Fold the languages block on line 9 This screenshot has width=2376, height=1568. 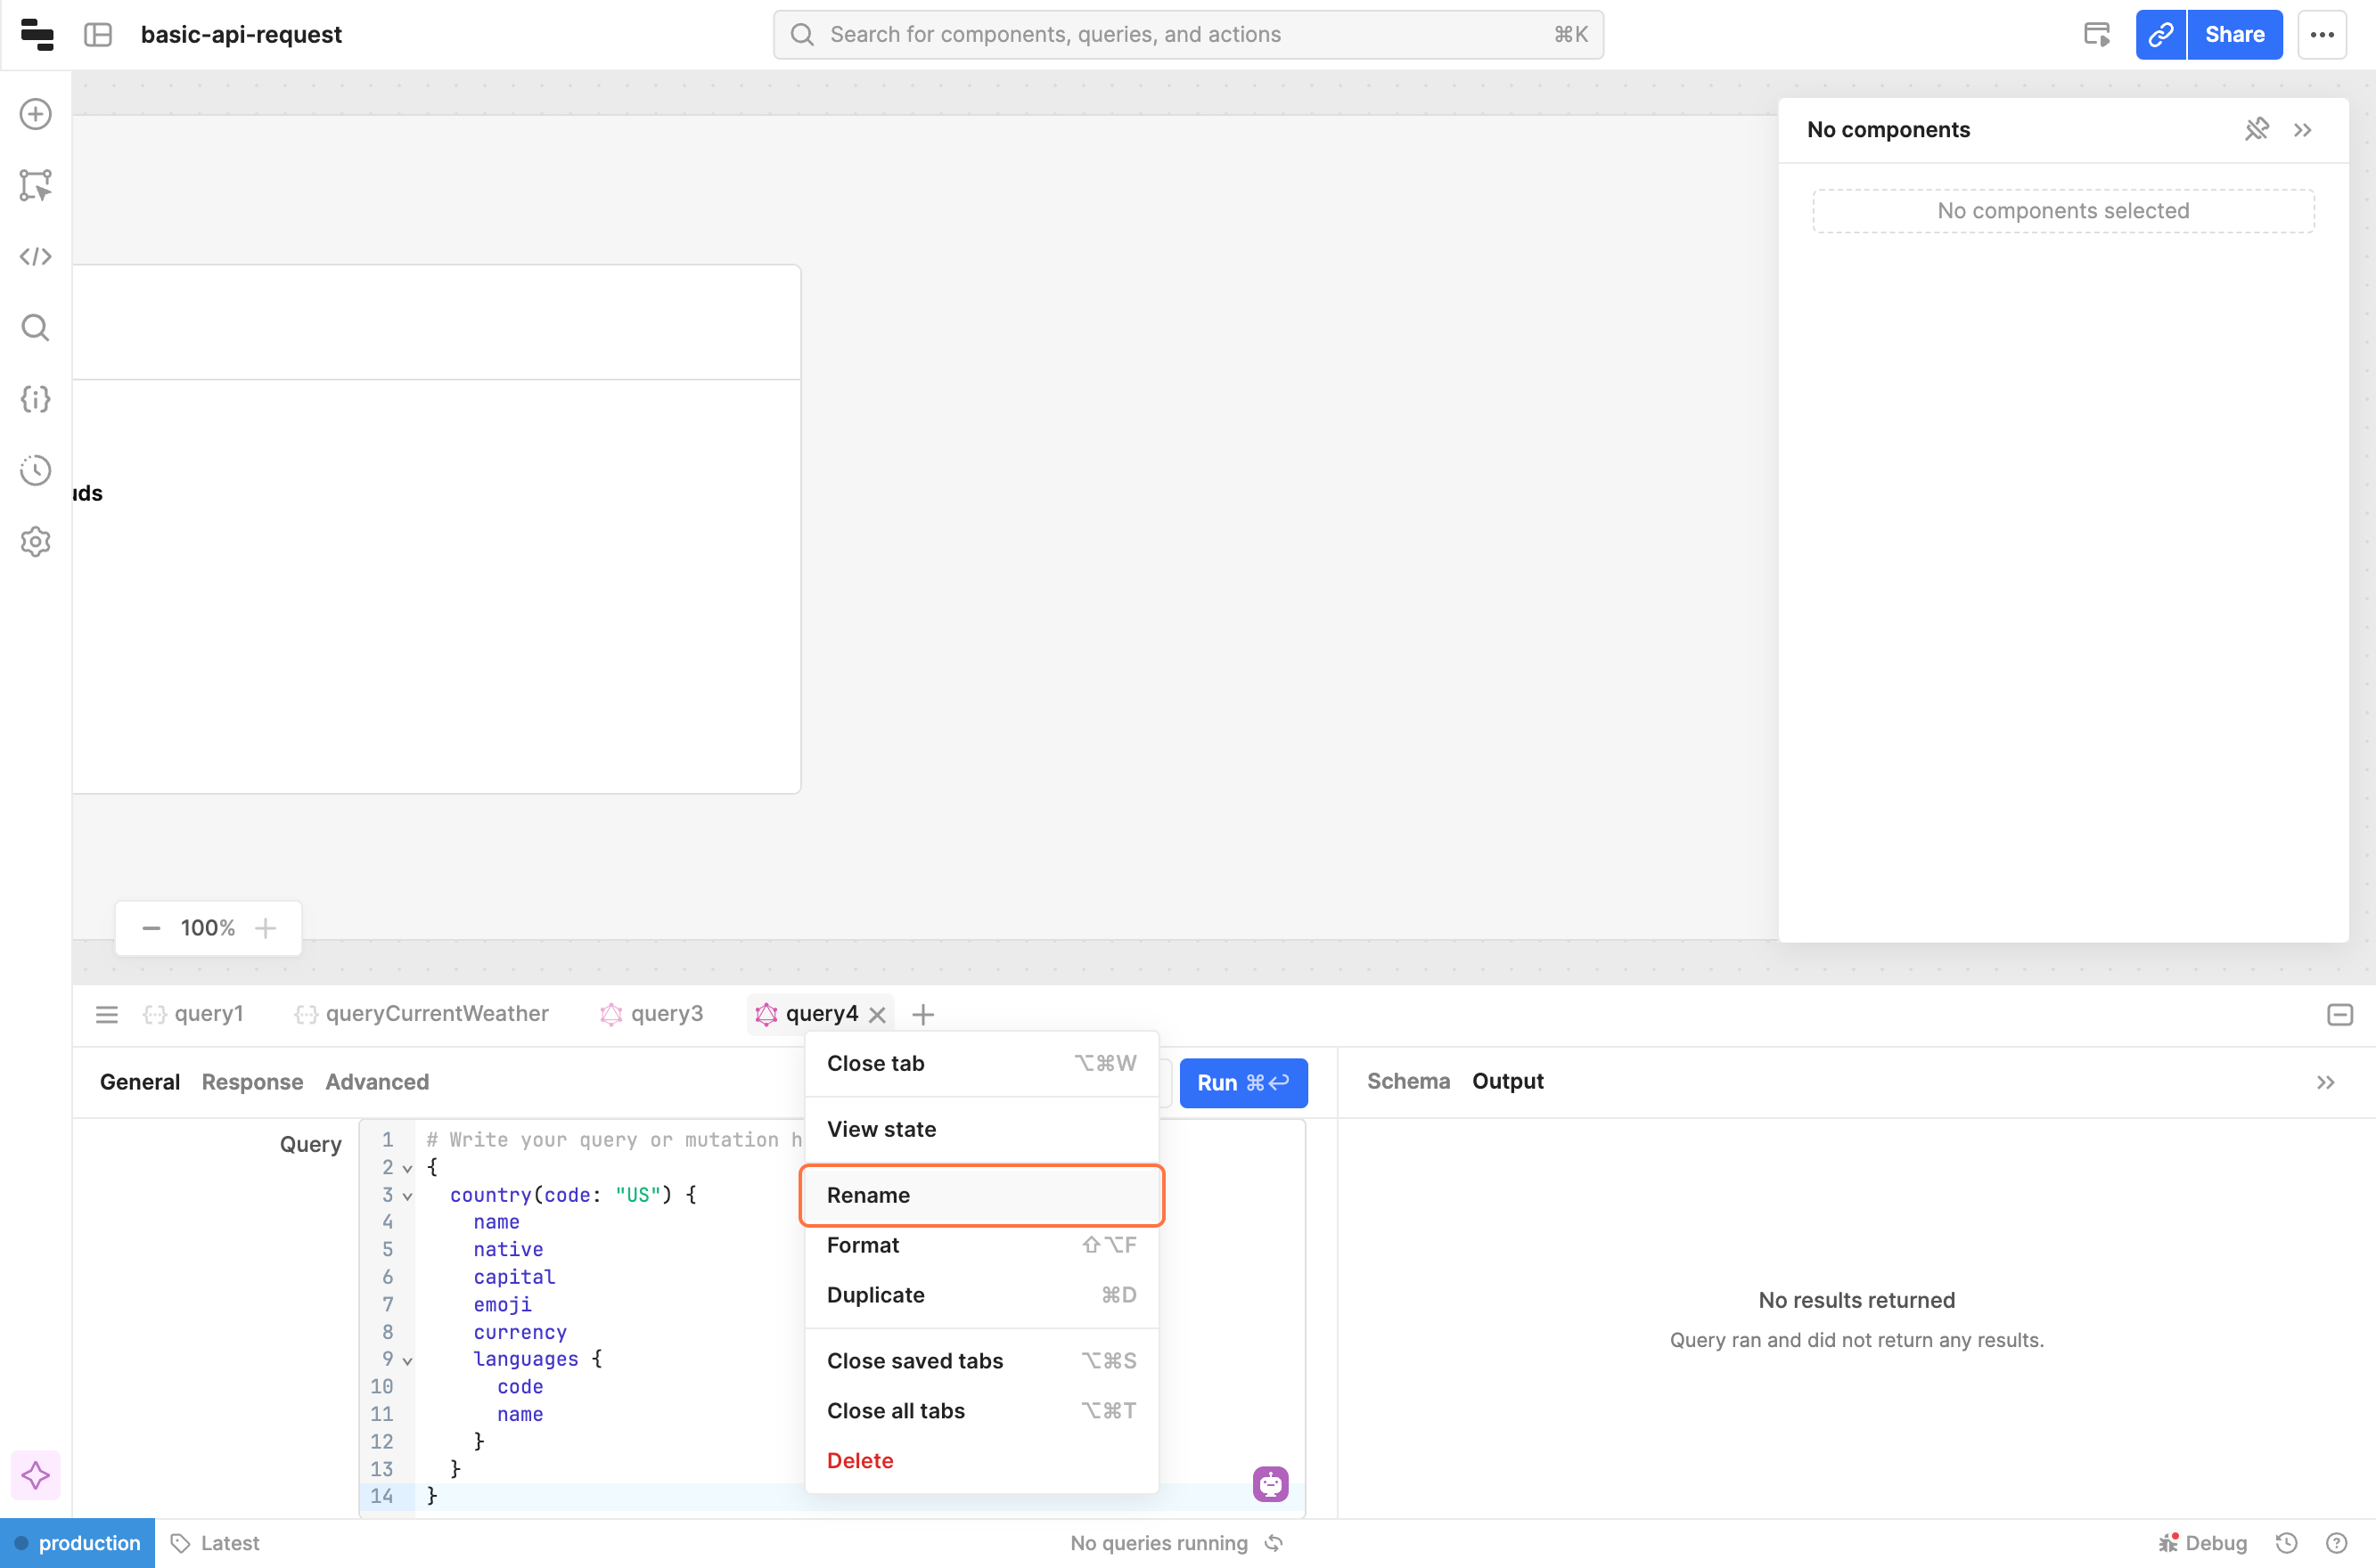(x=407, y=1360)
